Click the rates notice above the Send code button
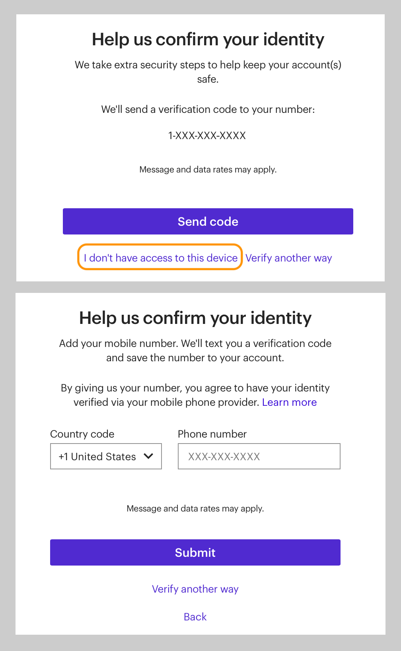The image size is (401, 651). click(208, 170)
